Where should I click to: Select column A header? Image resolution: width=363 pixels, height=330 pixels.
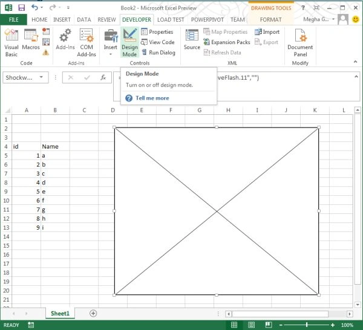(27, 110)
